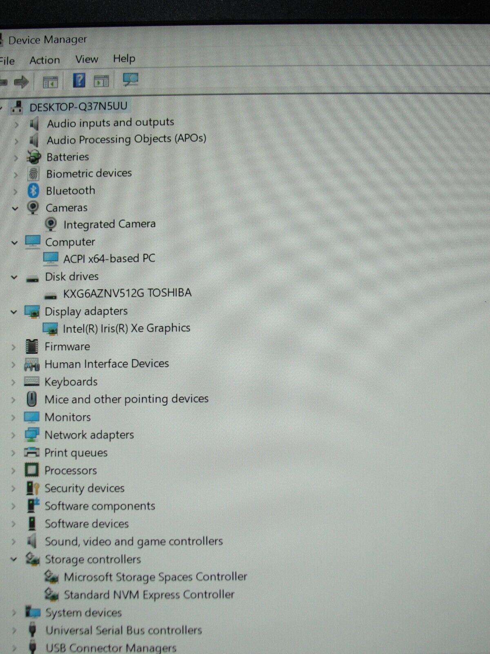Expand the Keyboards category
This screenshot has width=490, height=654.
(13, 382)
